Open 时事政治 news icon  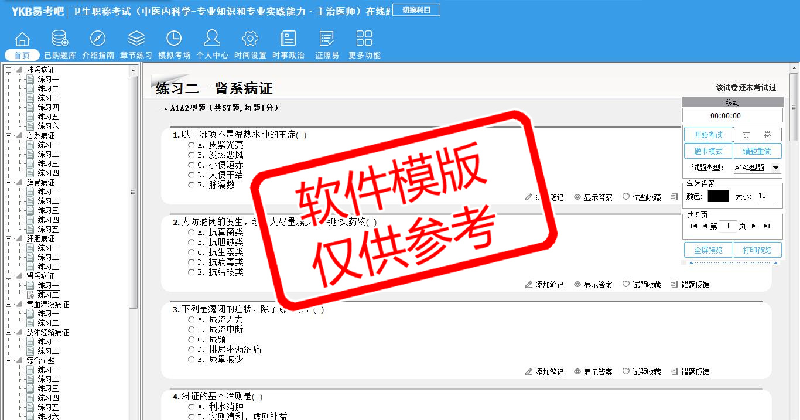(288, 39)
